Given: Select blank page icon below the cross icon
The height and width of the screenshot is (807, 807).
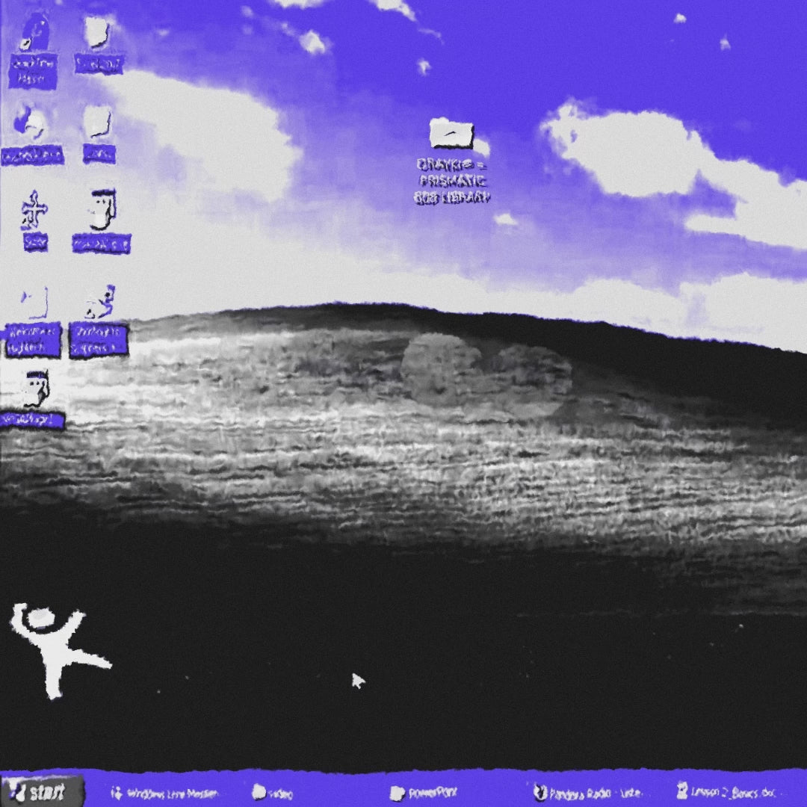Looking at the screenshot, I should point(34,302).
